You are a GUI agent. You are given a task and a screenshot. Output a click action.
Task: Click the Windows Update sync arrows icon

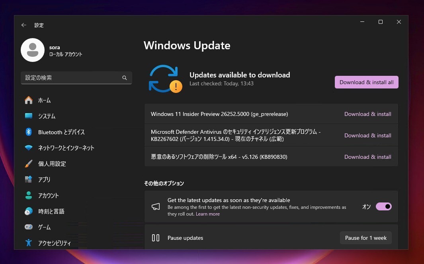pos(164,78)
